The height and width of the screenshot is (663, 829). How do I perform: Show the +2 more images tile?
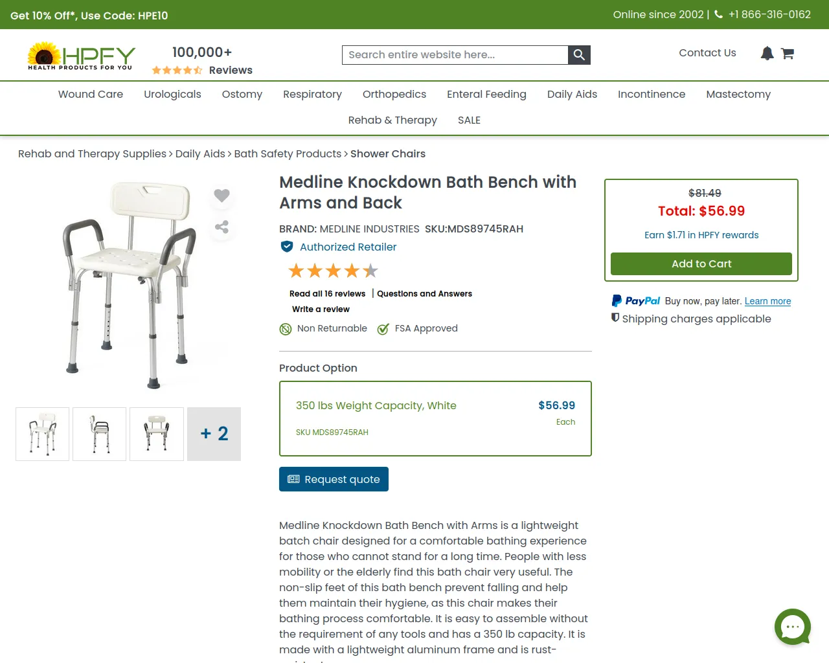click(x=214, y=434)
